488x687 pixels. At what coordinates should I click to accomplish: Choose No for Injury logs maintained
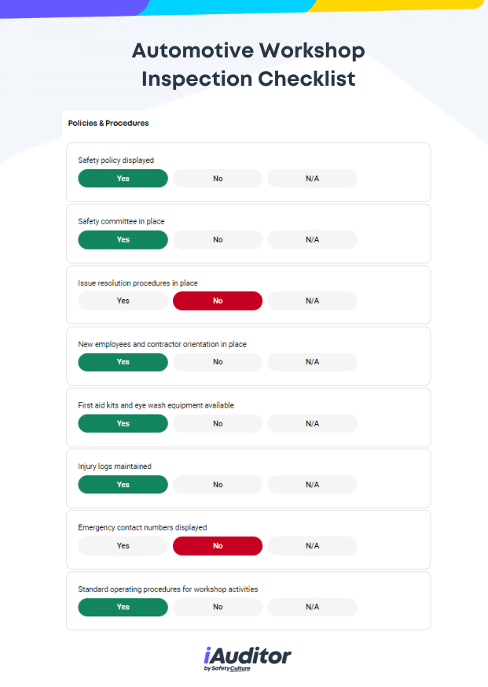(218, 485)
